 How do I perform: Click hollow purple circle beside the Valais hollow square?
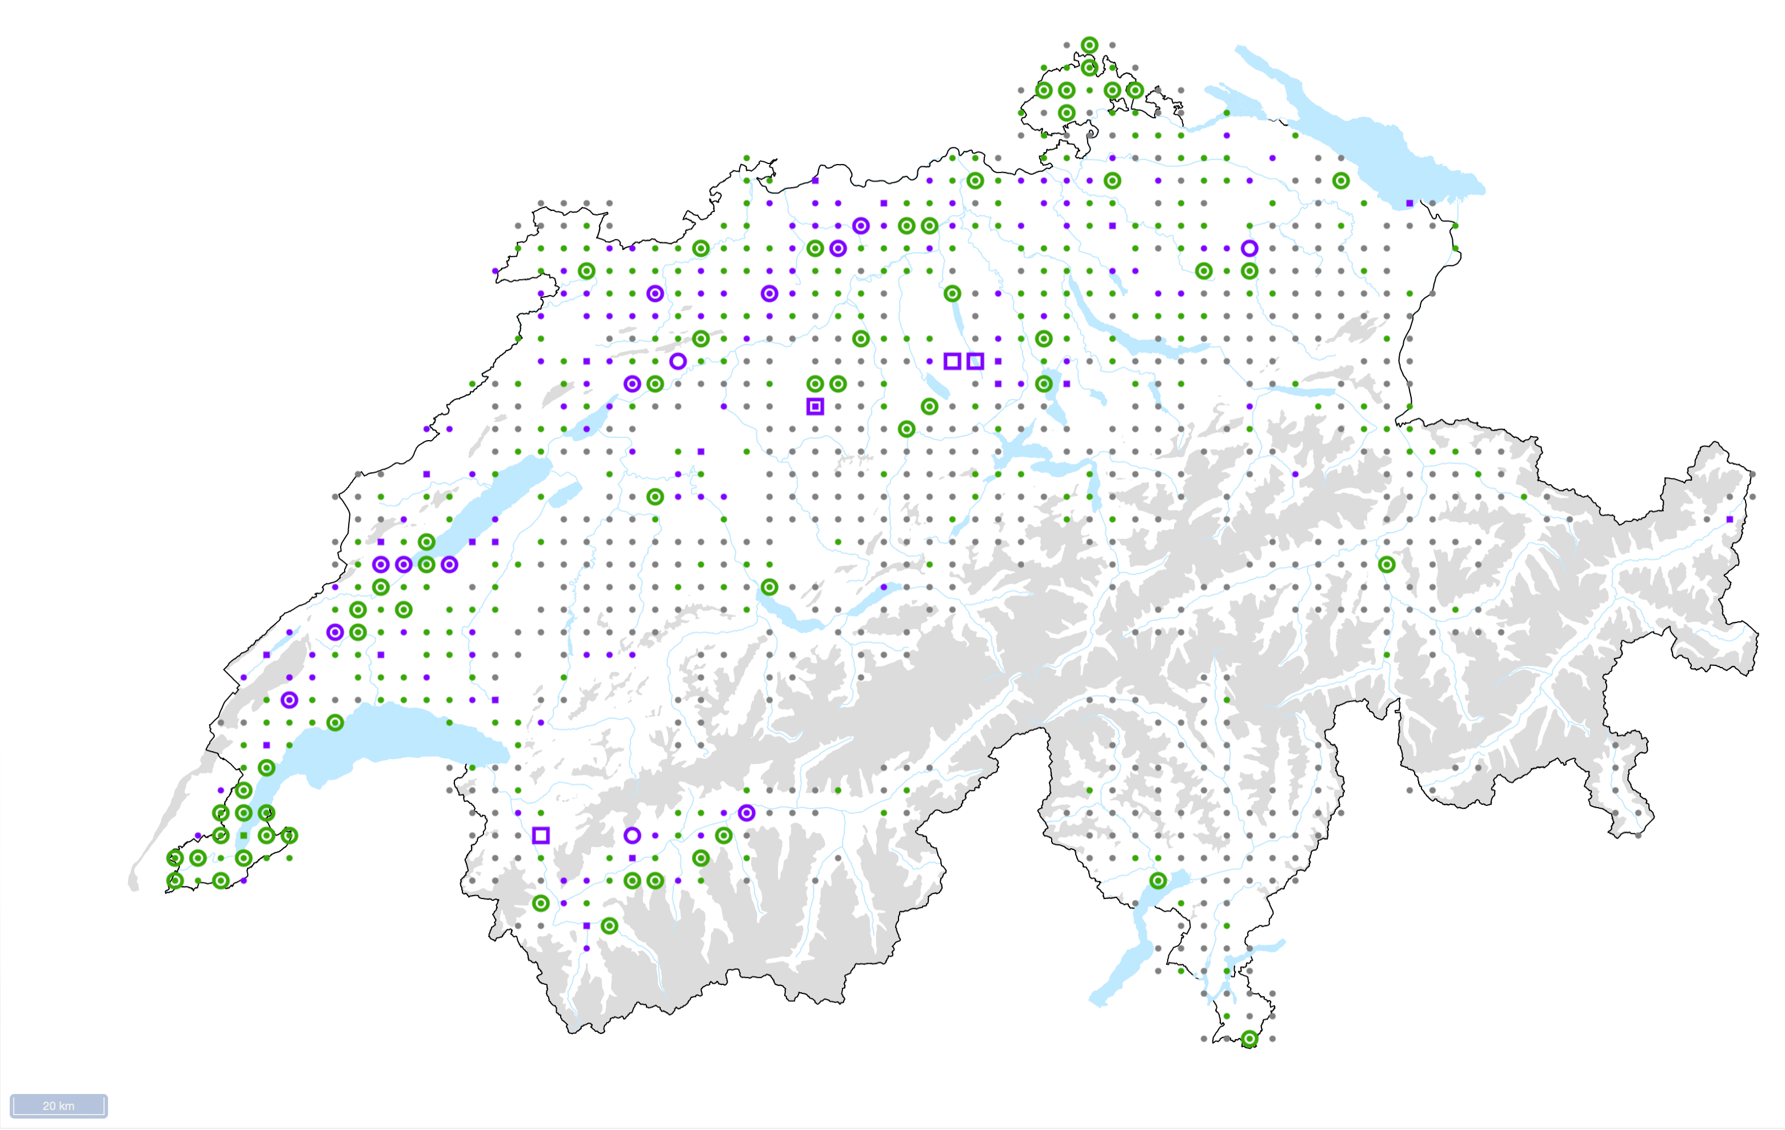pyautogui.click(x=632, y=836)
